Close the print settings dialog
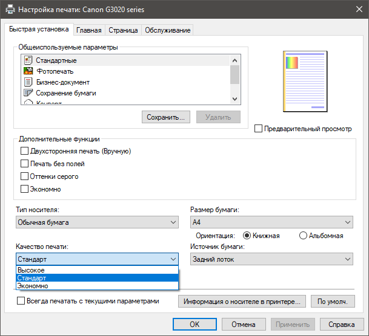This screenshot has height=336, width=369. click(x=359, y=10)
